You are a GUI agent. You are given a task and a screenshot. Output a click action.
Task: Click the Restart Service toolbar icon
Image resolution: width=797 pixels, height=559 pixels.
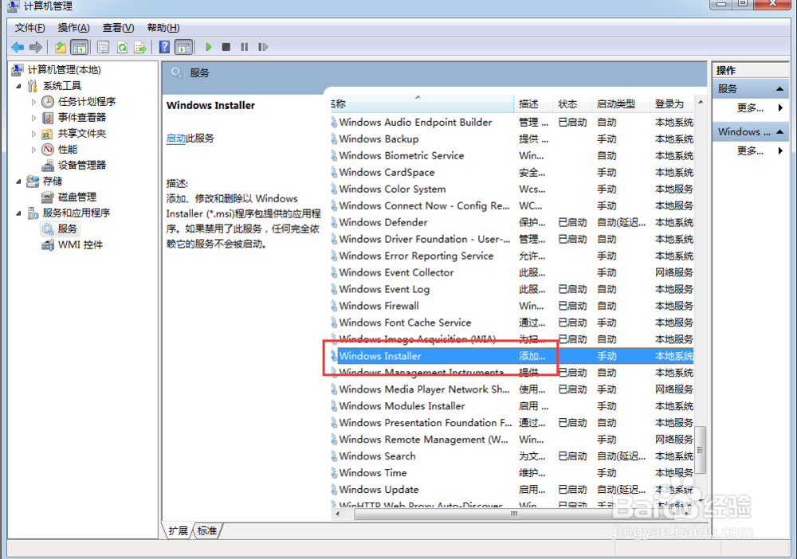click(263, 47)
